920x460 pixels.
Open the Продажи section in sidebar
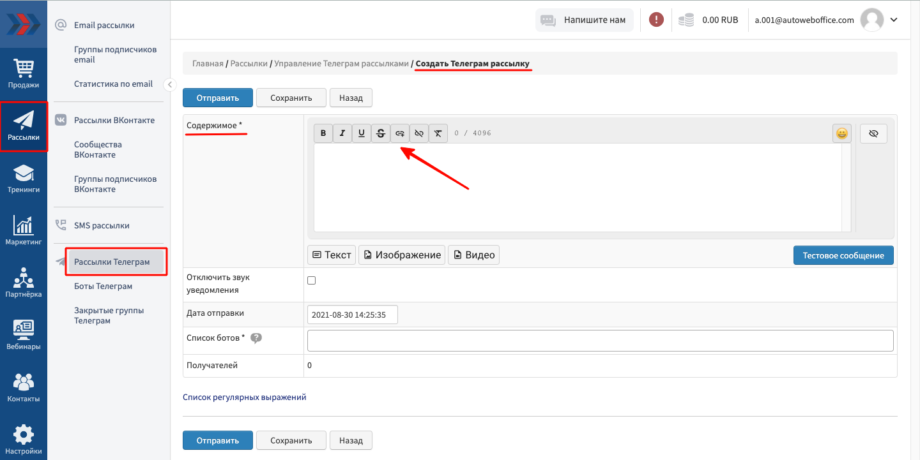[24, 73]
